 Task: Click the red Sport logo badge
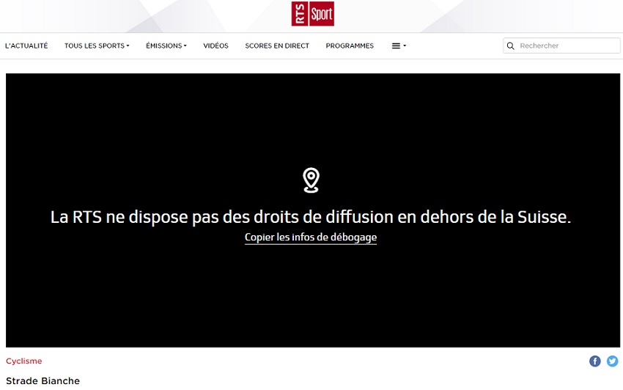click(x=322, y=14)
